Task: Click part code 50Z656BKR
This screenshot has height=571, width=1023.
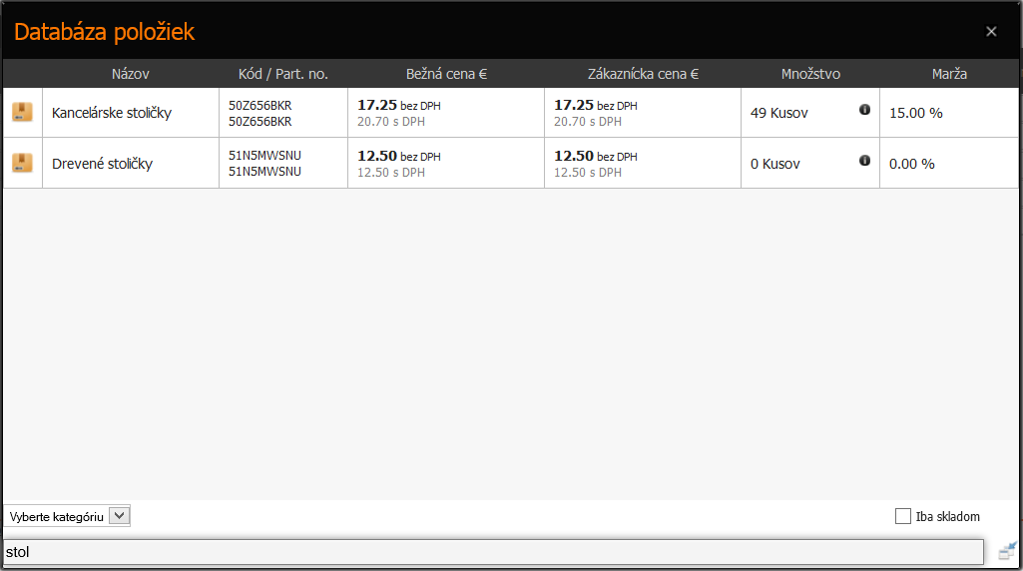Action: [x=259, y=105]
